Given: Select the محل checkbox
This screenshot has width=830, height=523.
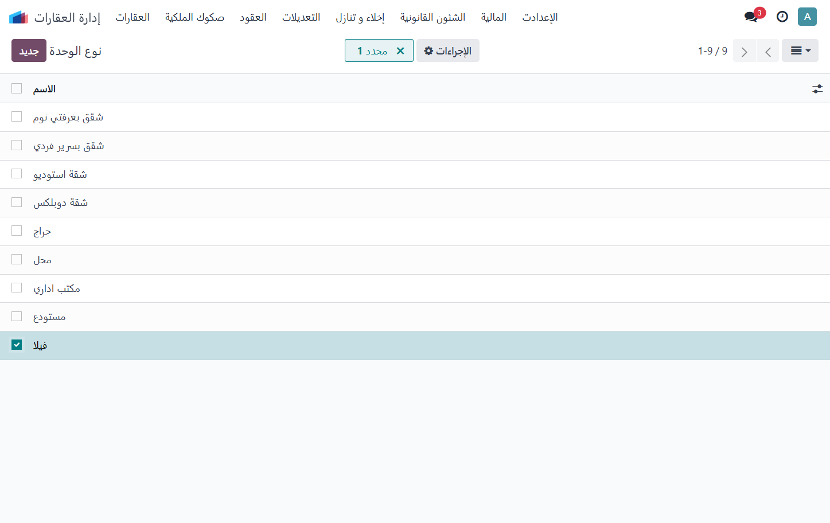Looking at the screenshot, I should pyautogui.click(x=17, y=259).
